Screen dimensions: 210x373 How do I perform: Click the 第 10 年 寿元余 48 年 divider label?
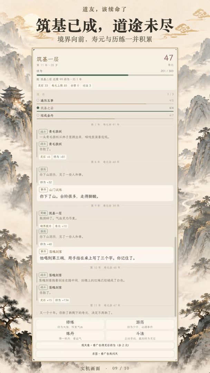point(105,268)
